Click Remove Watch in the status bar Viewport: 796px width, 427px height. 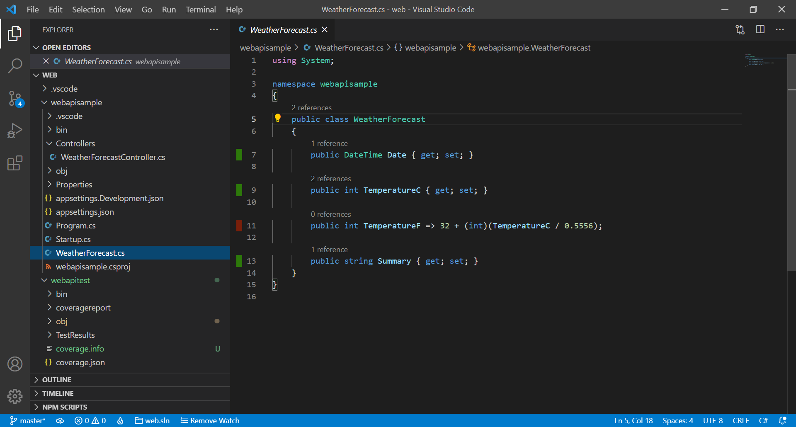tap(210, 420)
